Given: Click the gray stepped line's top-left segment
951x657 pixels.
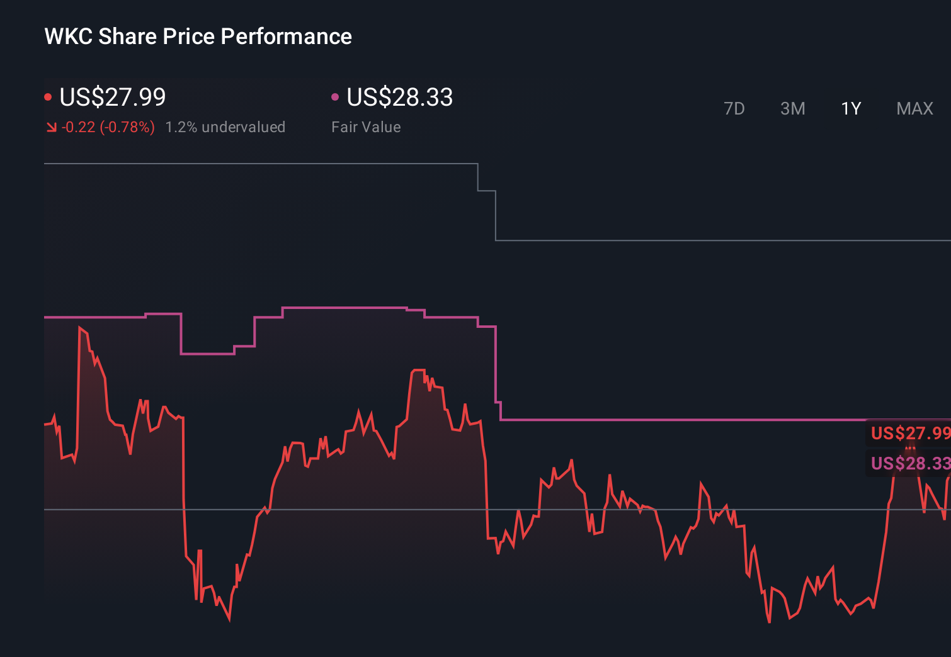Looking at the screenshot, I should coord(252,164).
